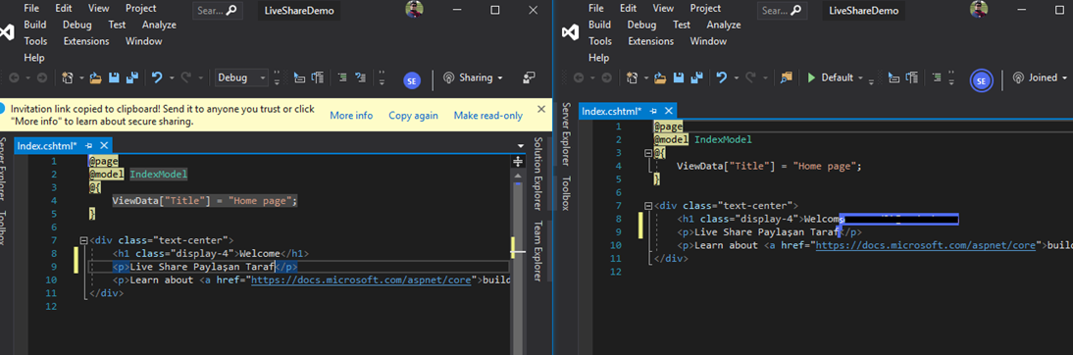The image size is (1073, 355).
Task: Click user account photo in right title bar
Action: point(979,9)
